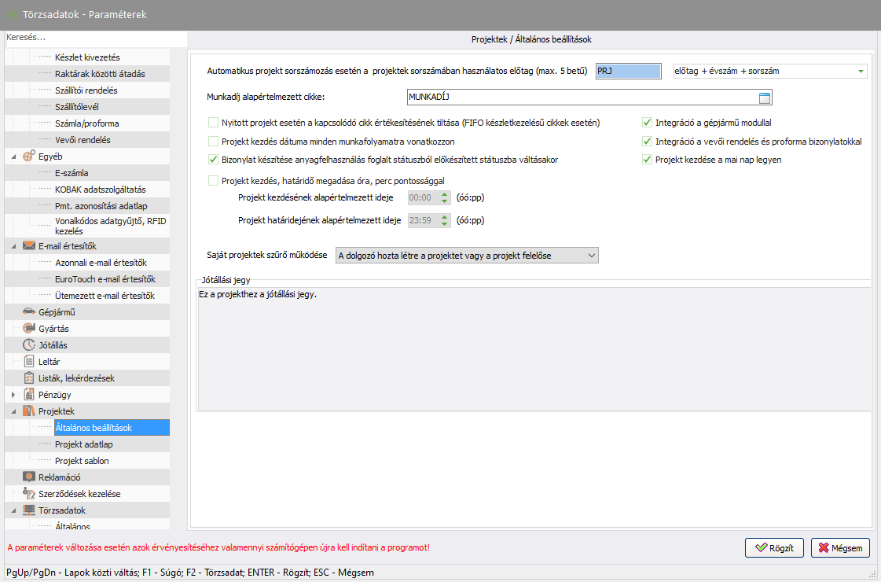Click the Reklamáció icon in tree
The width and height of the screenshot is (881, 582).
29,477
